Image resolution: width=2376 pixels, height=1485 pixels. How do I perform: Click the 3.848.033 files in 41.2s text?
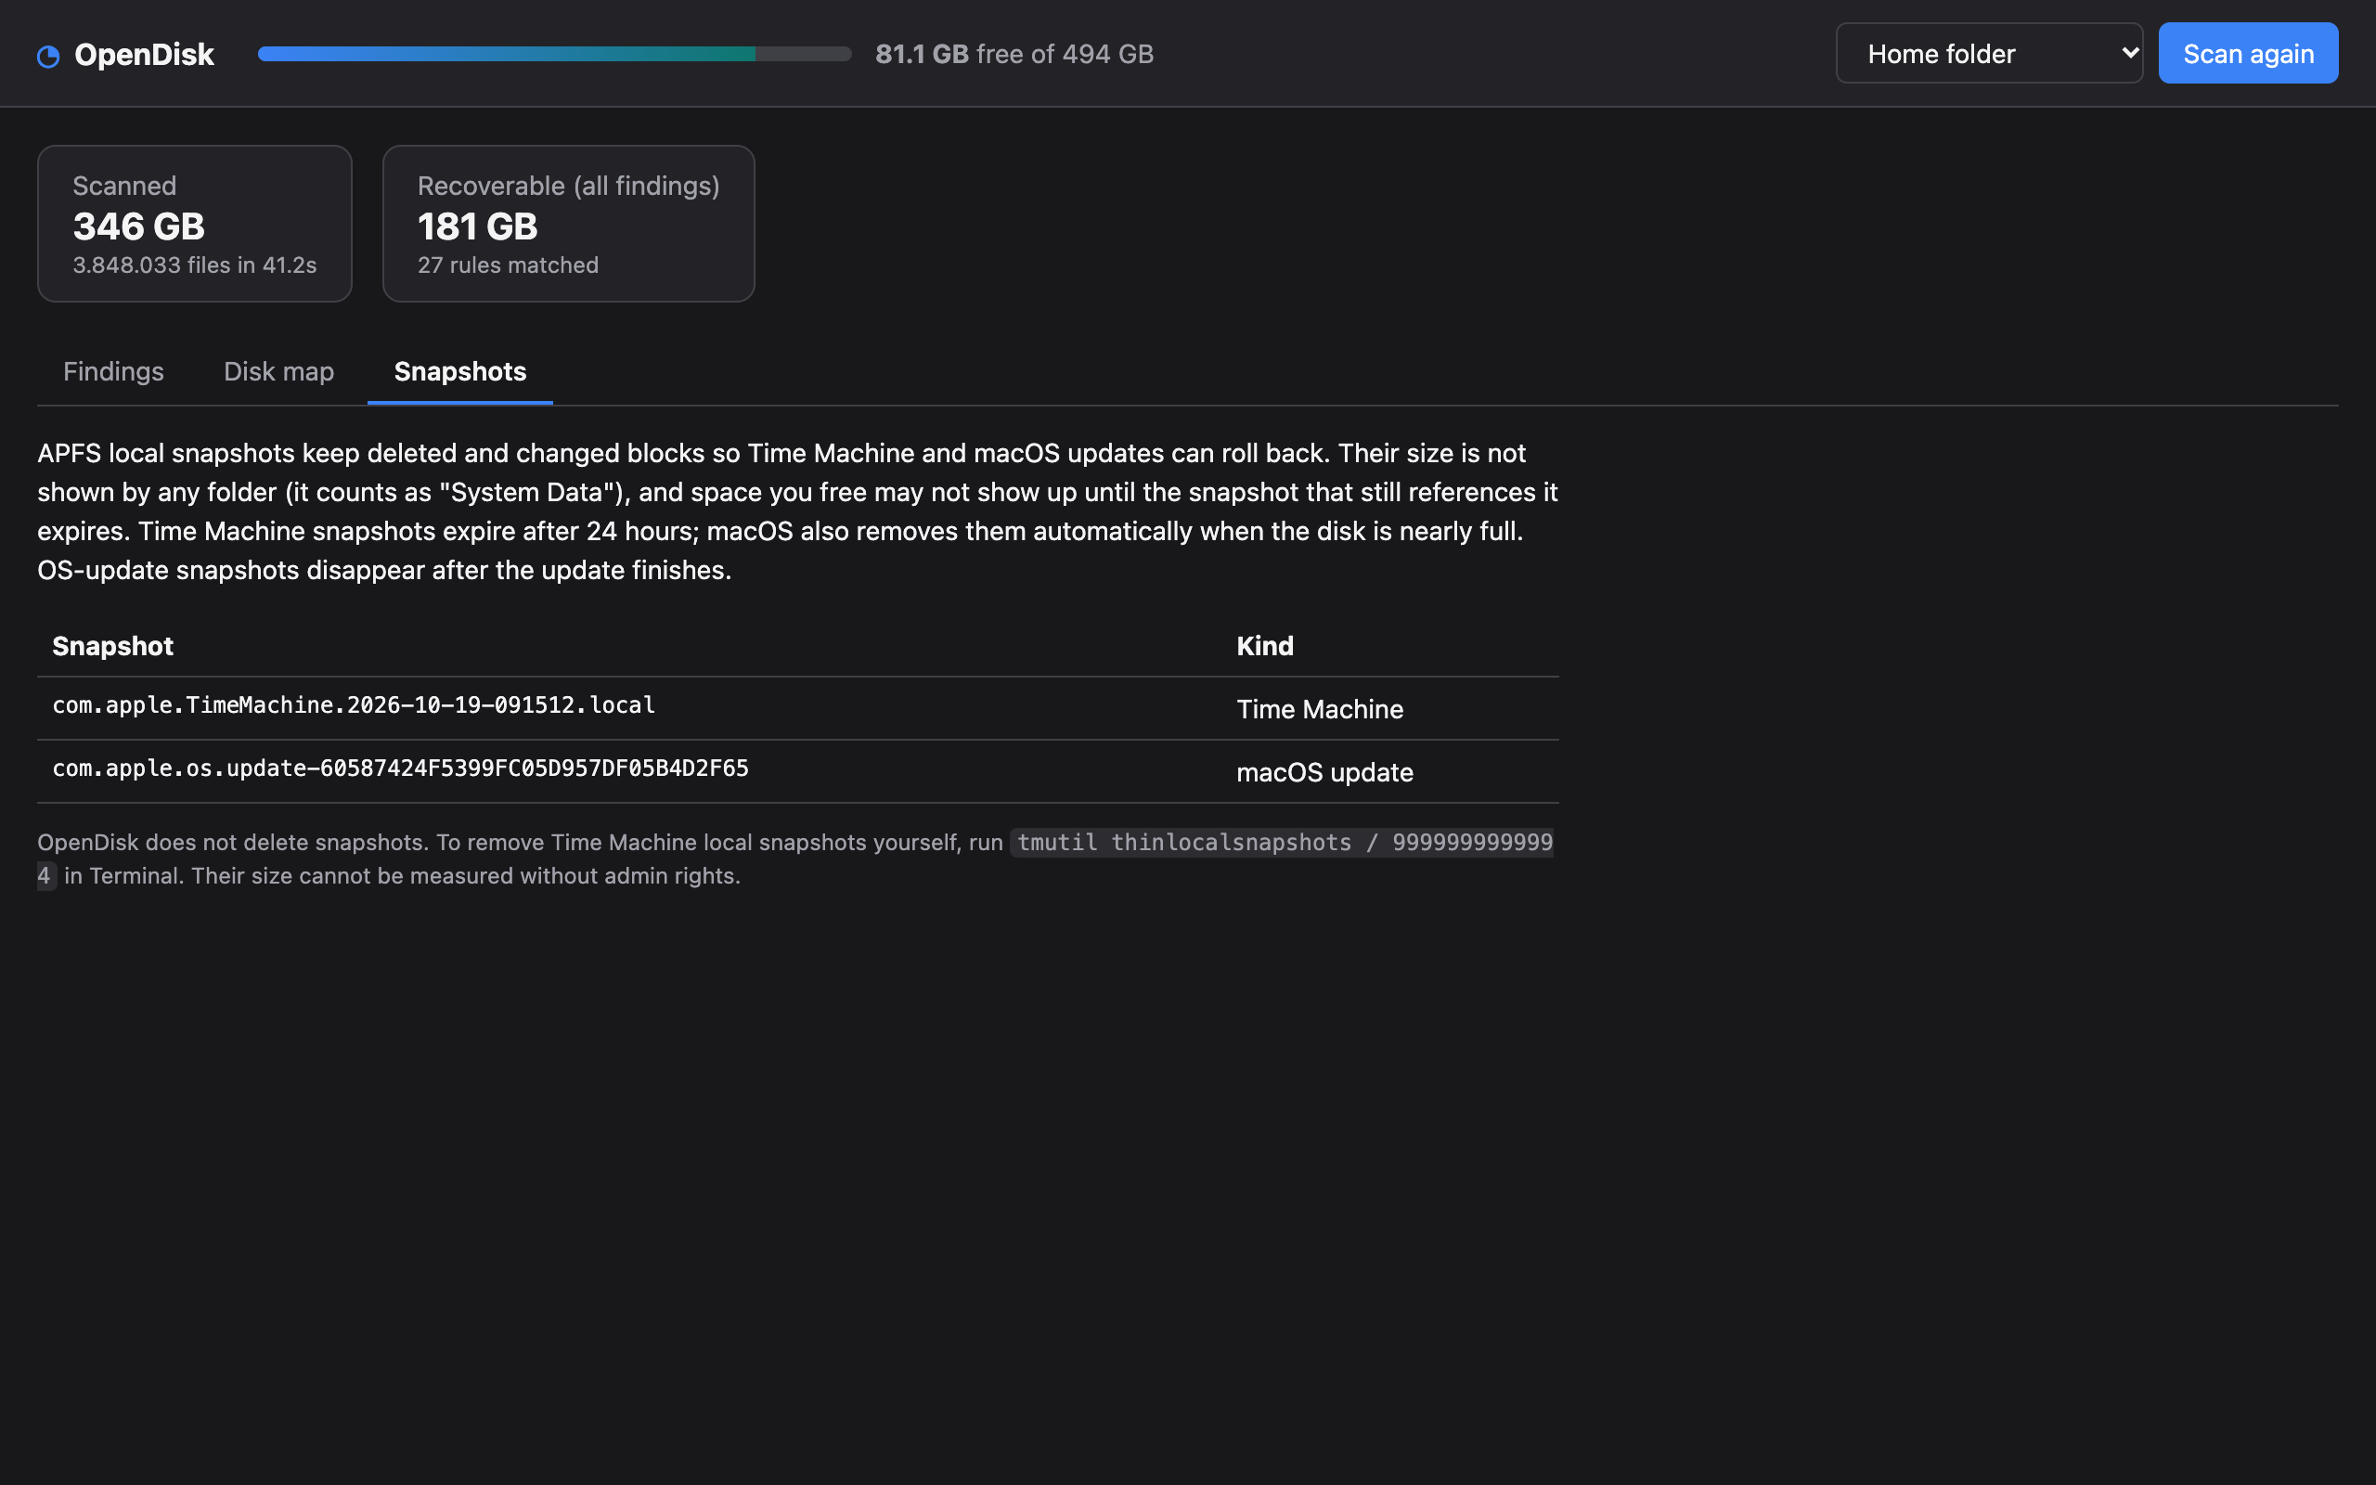click(x=194, y=265)
